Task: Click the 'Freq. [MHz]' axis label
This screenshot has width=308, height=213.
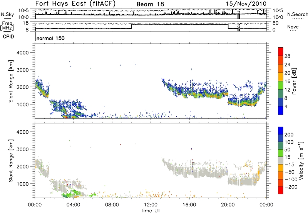Action: coord(7,26)
